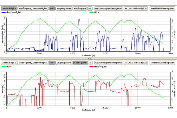Toggle Herzfrequenz in the lower chart toolbar
177x118 pixels.
click(x=80, y=62)
